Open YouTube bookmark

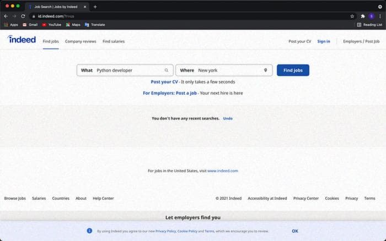51,25
